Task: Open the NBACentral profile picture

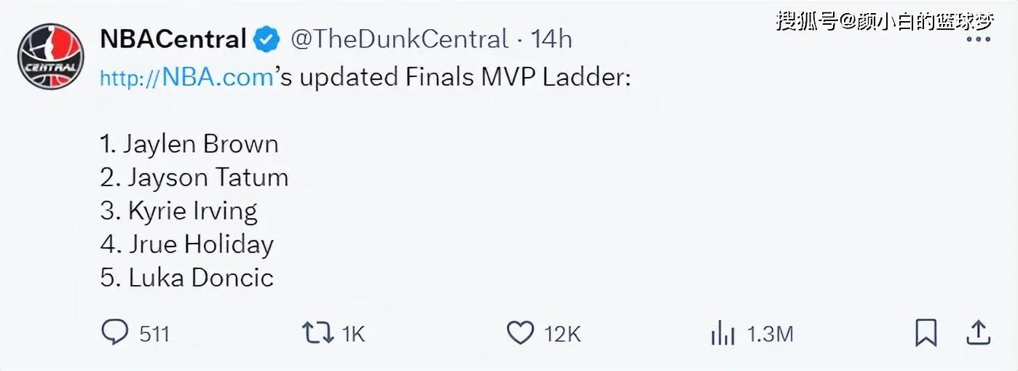Action: pyautogui.click(x=50, y=57)
